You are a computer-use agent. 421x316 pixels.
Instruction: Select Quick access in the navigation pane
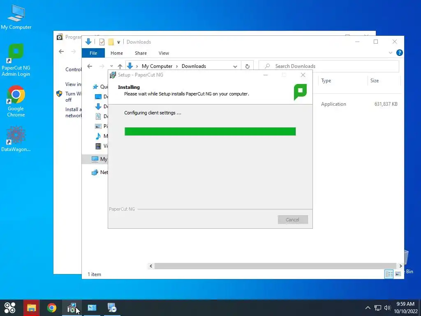(x=100, y=86)
